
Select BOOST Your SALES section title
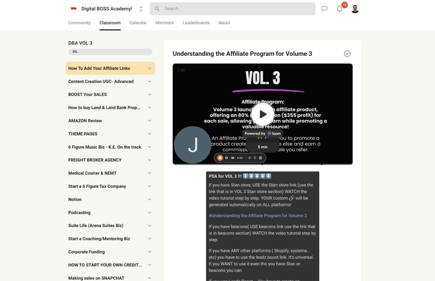tap(87, 95)
